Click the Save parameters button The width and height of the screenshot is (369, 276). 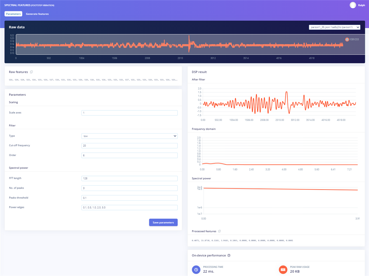coord(163,223)
